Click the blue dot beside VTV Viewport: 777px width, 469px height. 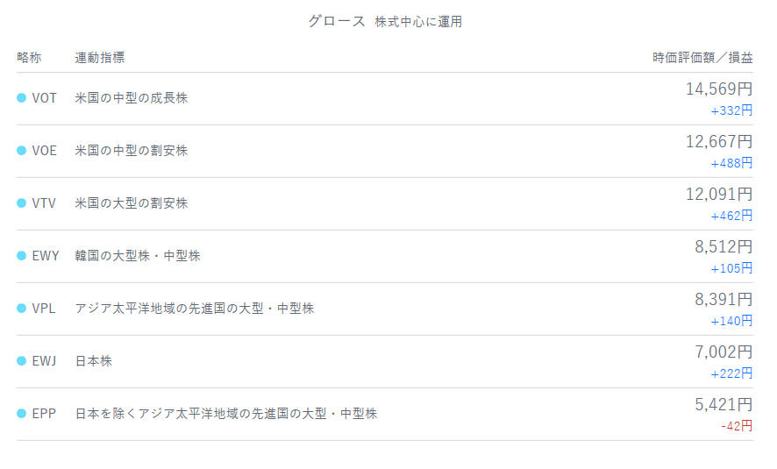(21, 203)
